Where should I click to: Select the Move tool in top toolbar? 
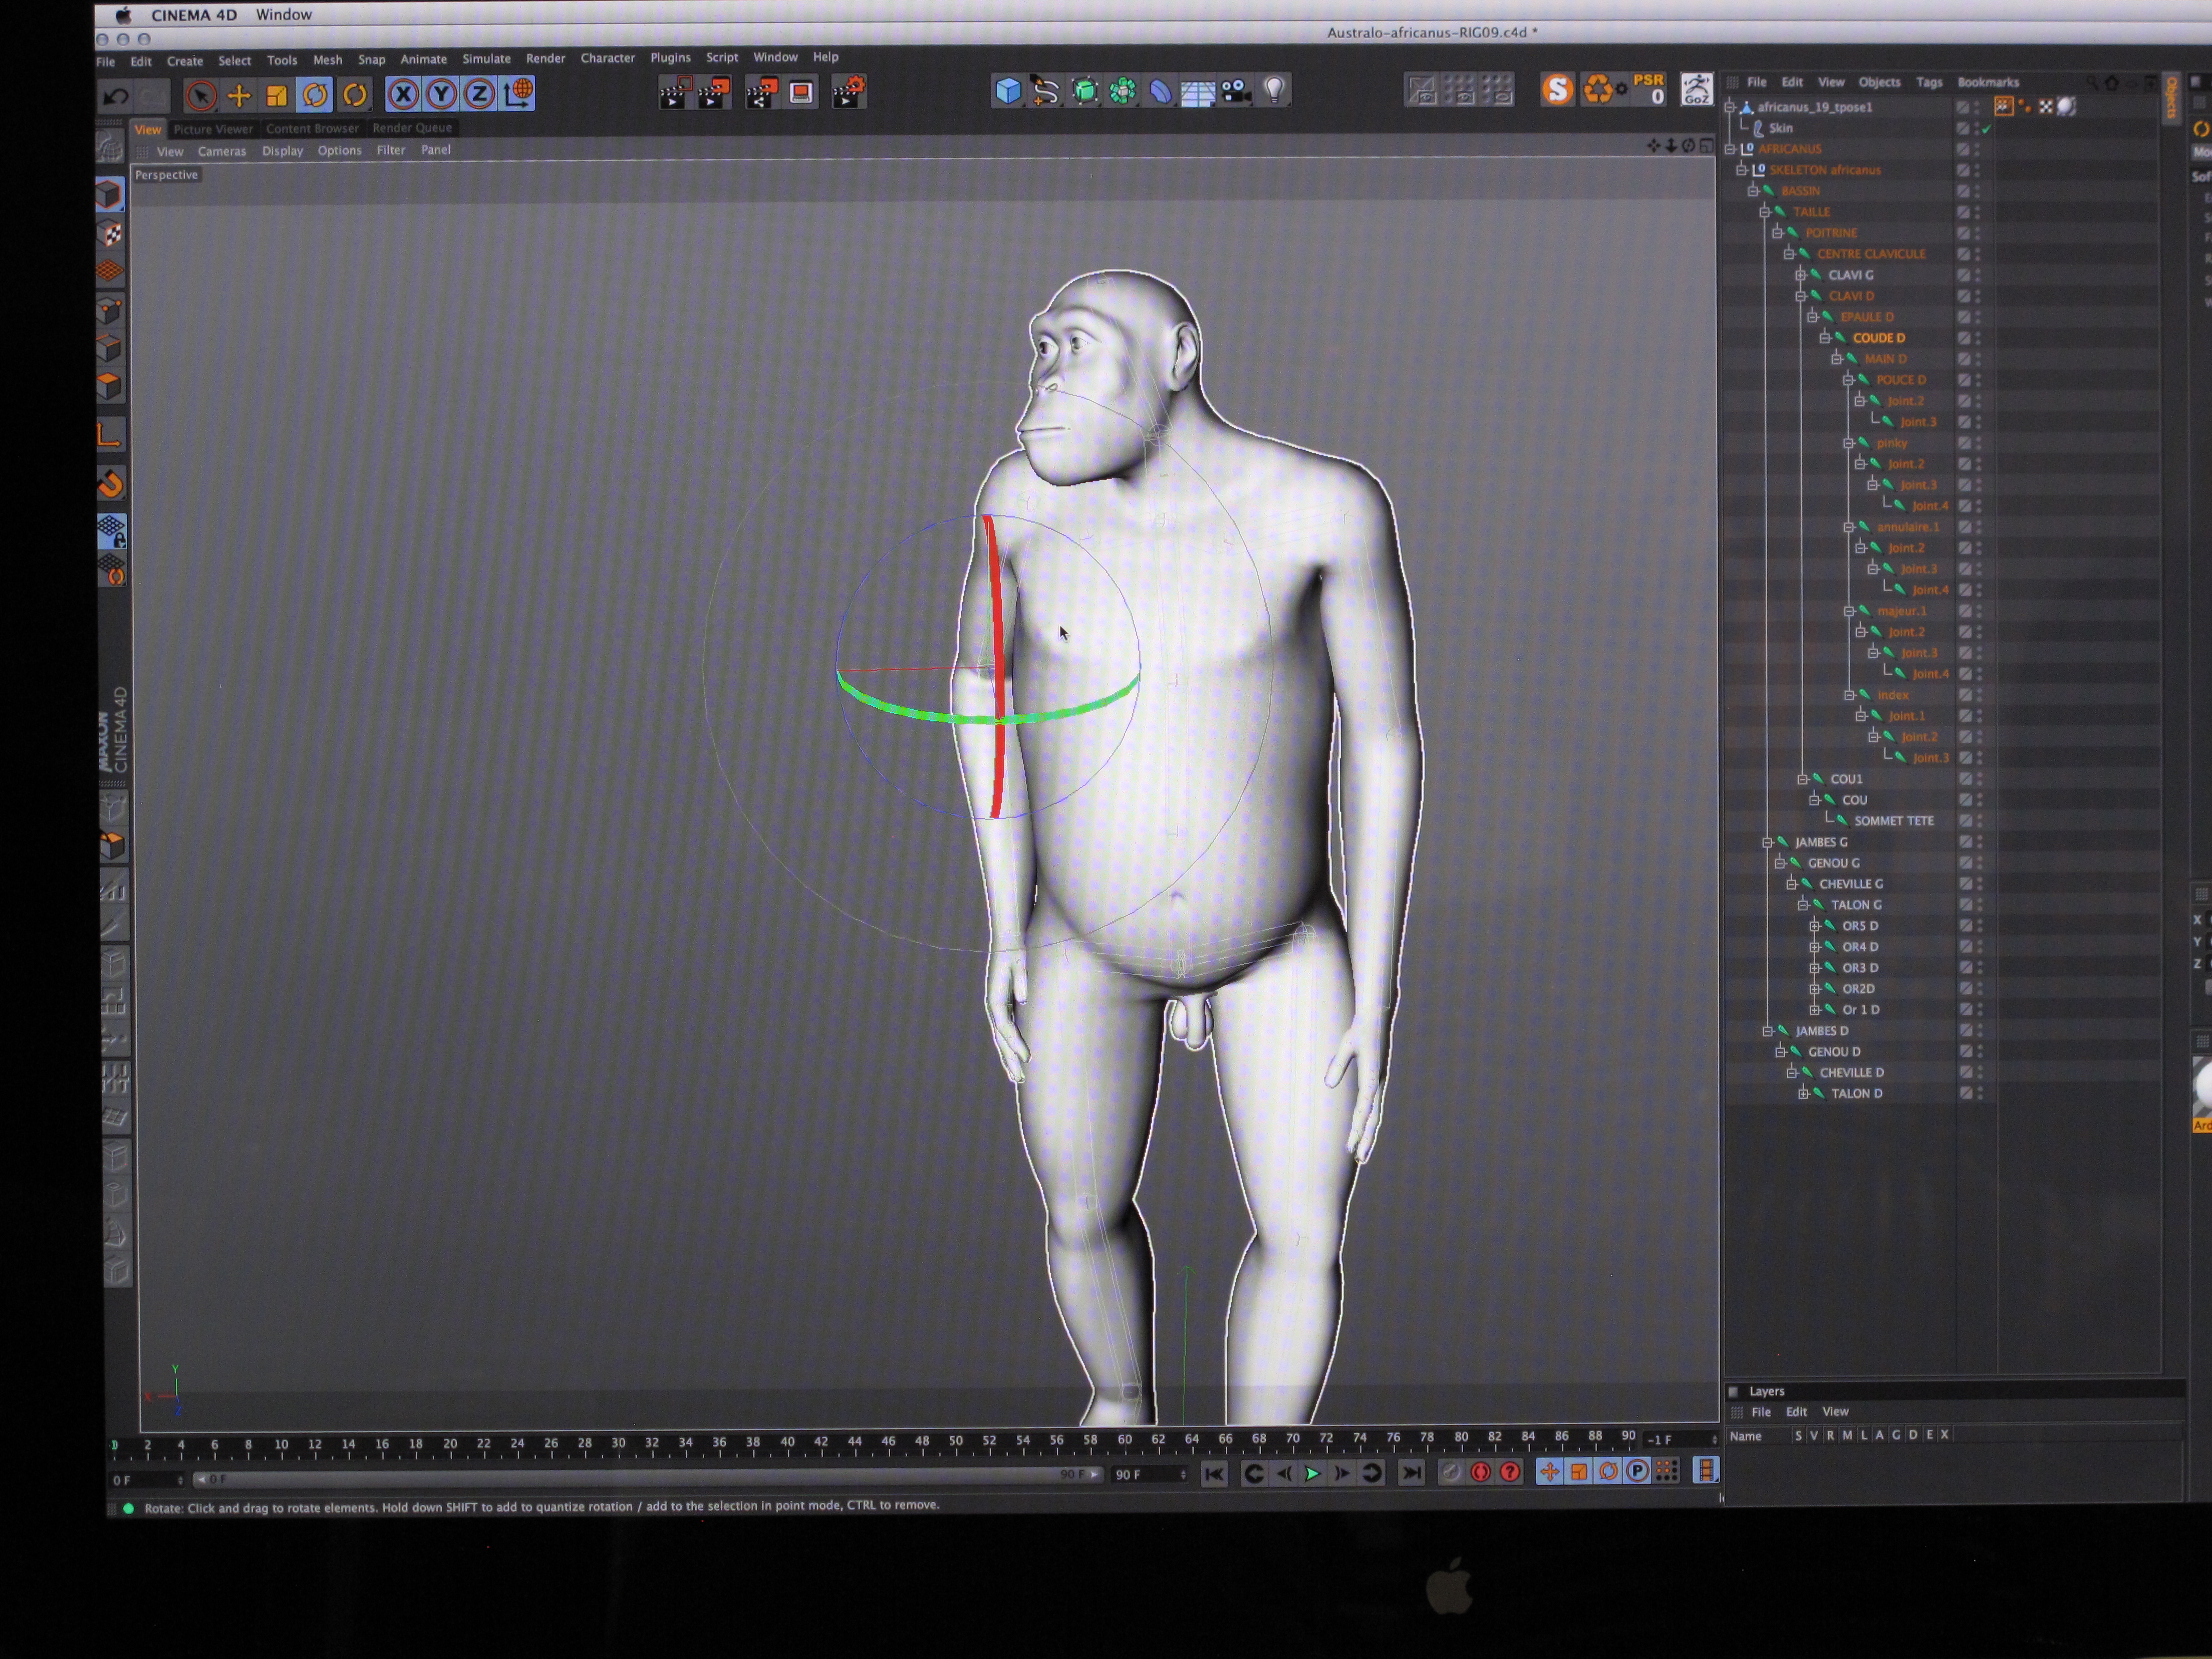pyautogui.click(x=239, y=96)
